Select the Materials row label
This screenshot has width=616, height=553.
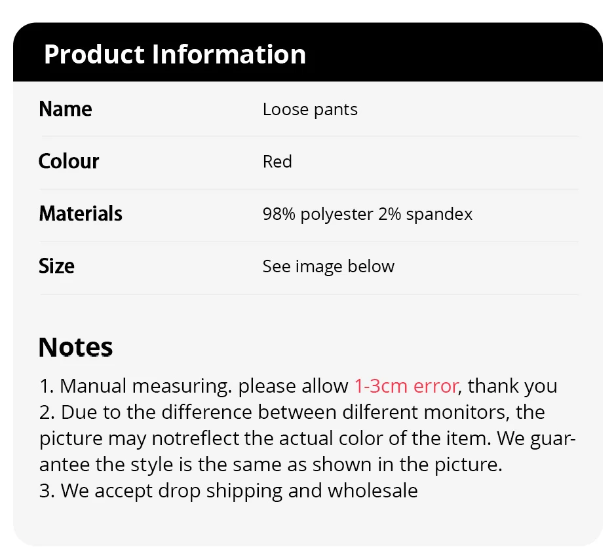point(81,214)
